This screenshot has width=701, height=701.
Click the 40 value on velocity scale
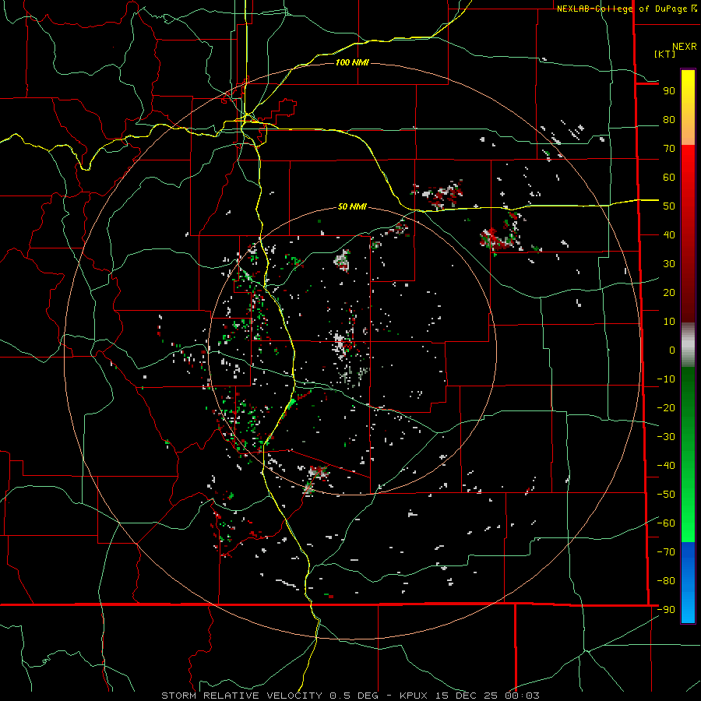click(x=669, y=234)
